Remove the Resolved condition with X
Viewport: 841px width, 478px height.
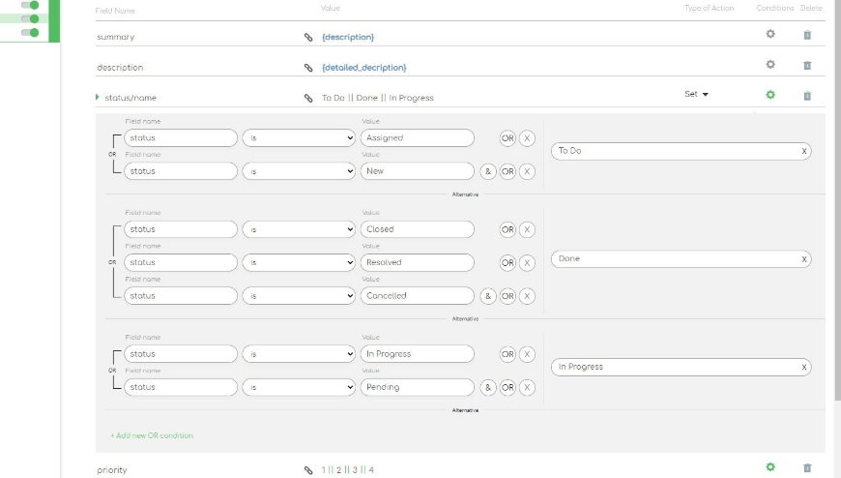pos(527,262)
